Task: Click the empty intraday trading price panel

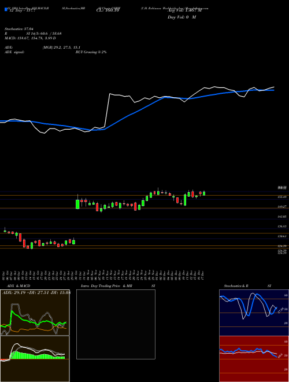Action: pos(116,324)
